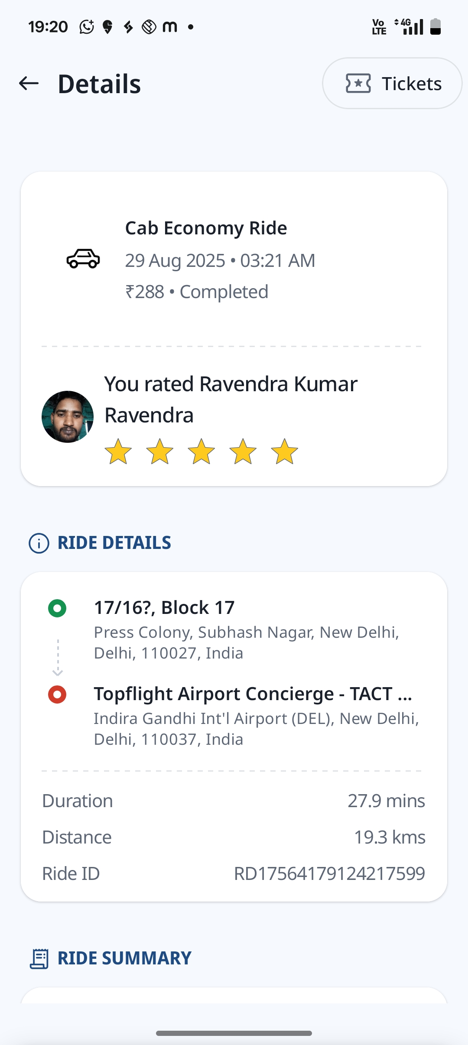The height and width of the screenshot is (1045, 468).
Task: Tap the Ride Summary receipt icon
Action: 39,958
